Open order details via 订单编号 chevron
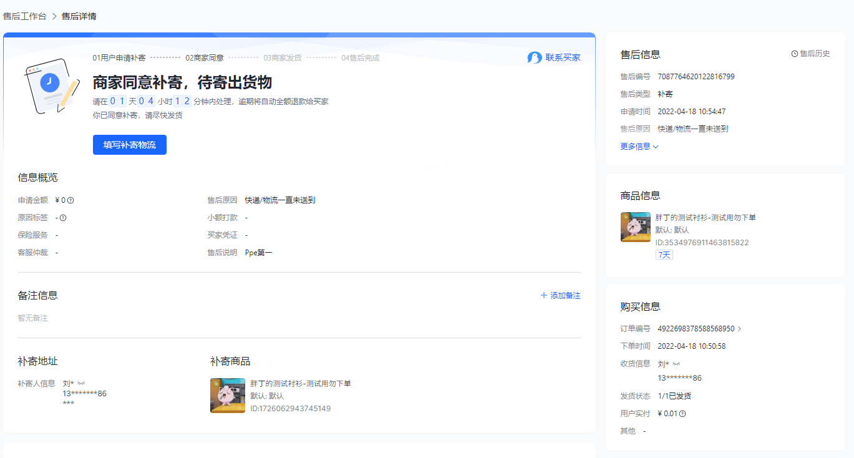Screen dimensions: 854x458 (x=740, y=329)
